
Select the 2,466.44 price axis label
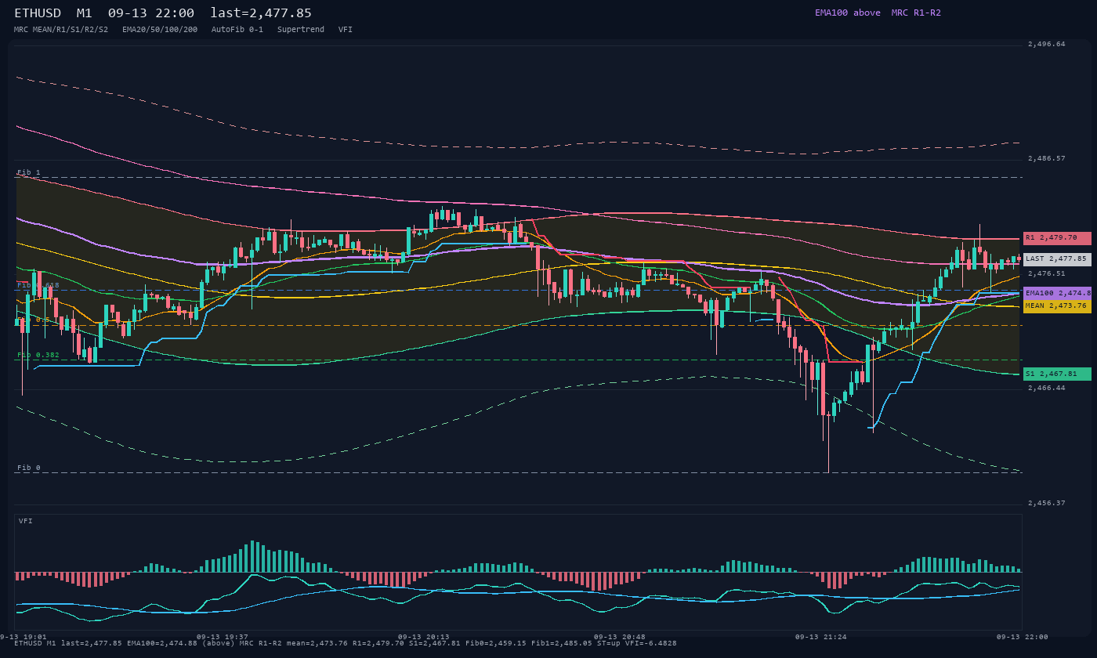tap(1047, 389)
